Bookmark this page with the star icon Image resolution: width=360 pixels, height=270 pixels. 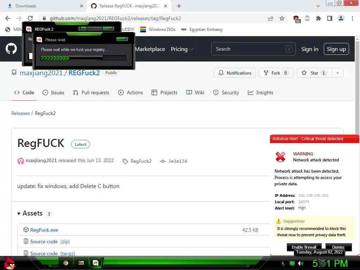[x=282, y=18]
